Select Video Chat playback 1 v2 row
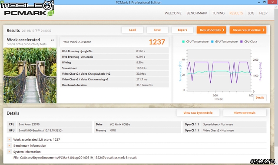 114,74
